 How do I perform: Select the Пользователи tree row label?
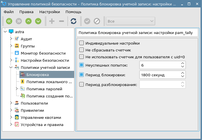[34, 103]
